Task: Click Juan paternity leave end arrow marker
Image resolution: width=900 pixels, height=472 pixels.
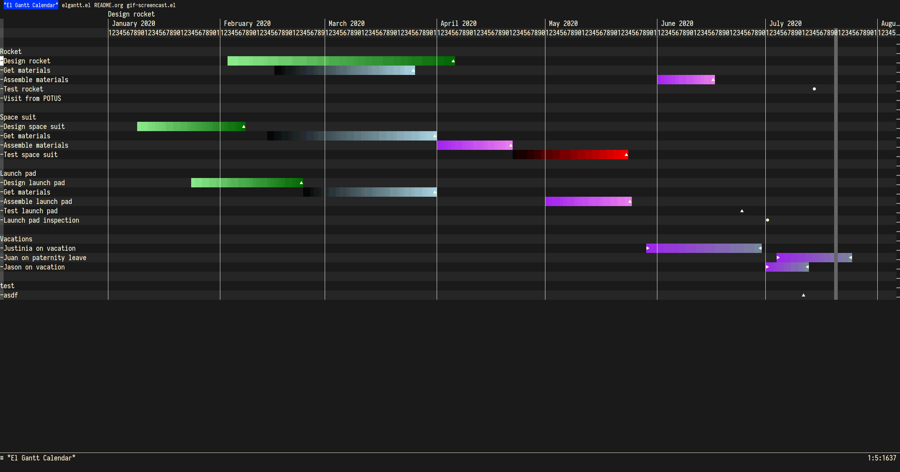Action: (x=850, y=258)
